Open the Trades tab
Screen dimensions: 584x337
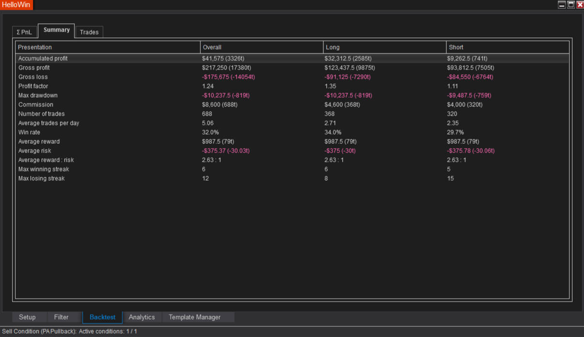89,32
